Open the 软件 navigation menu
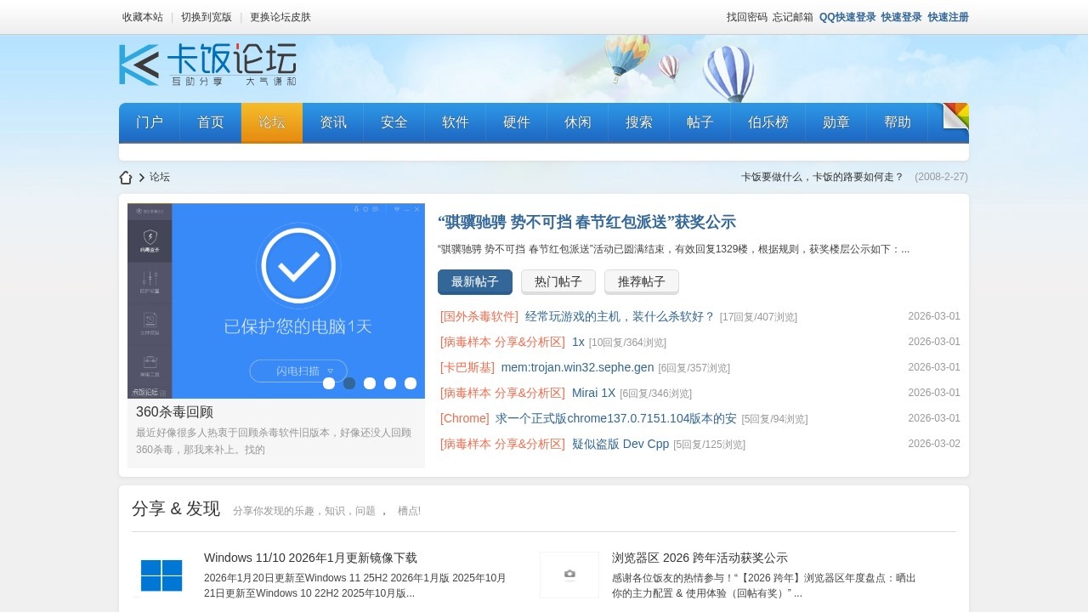This screenshot has height=612, width=1088. click(x=456, y=122)
